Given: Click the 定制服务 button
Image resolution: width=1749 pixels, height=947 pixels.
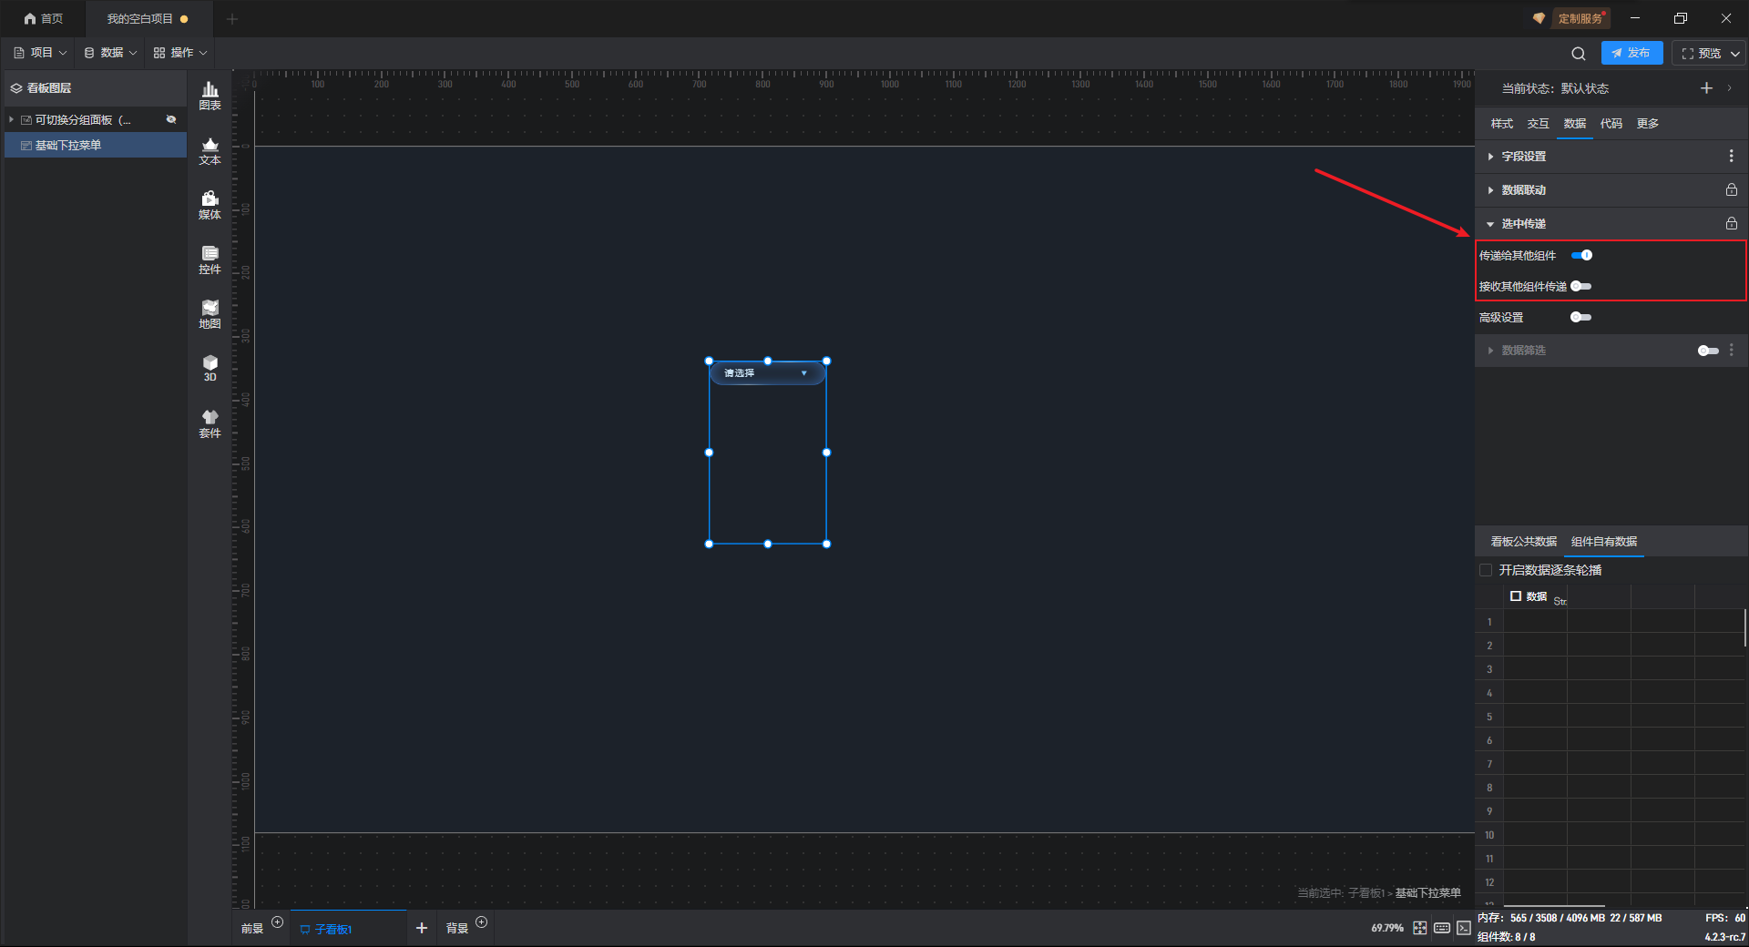Looking at the screenshot, I should [1580, 18].
